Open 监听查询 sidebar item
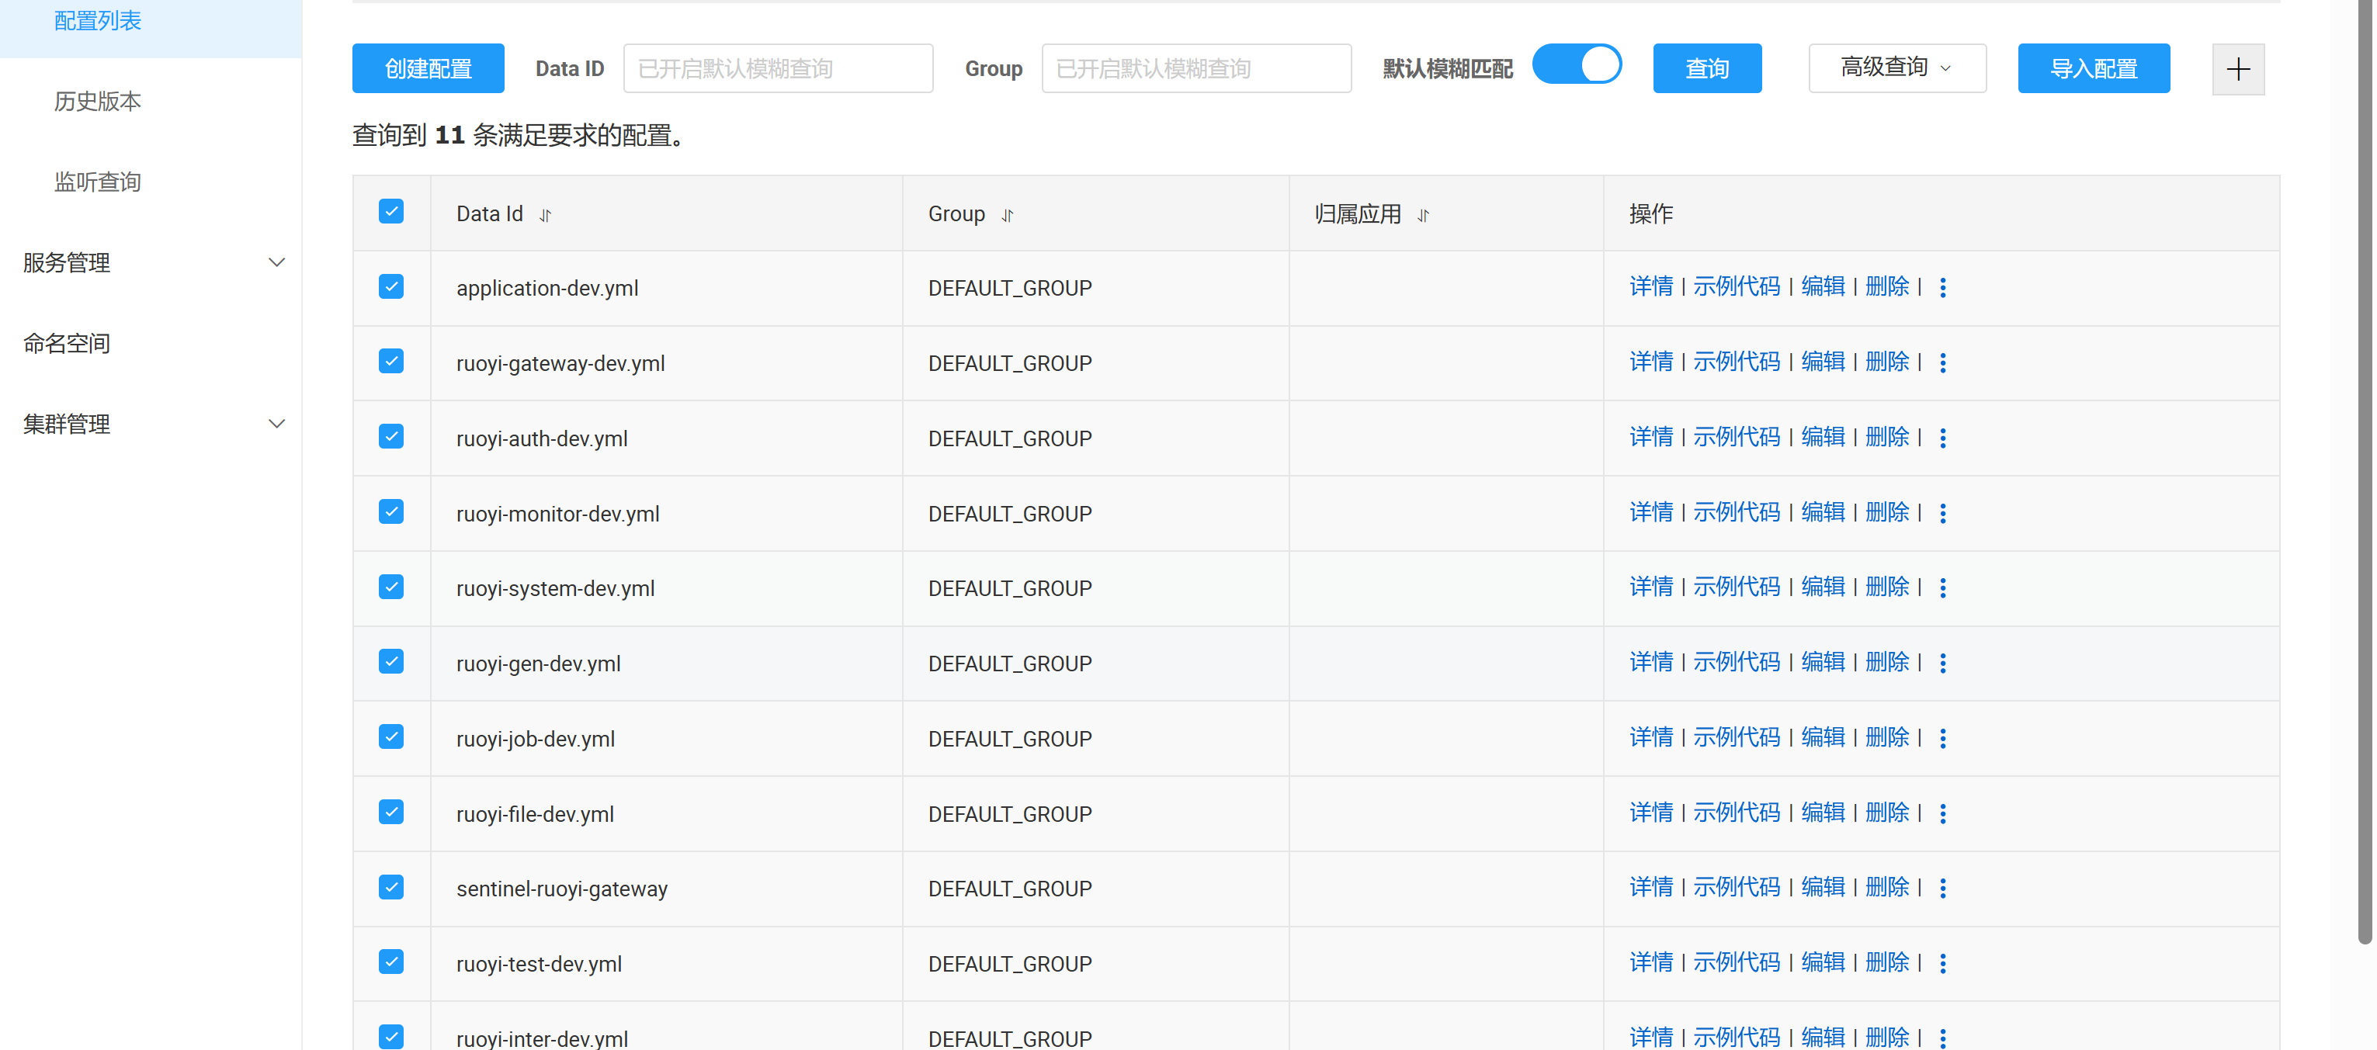The image size is (2377, 1050). [98, 182]
